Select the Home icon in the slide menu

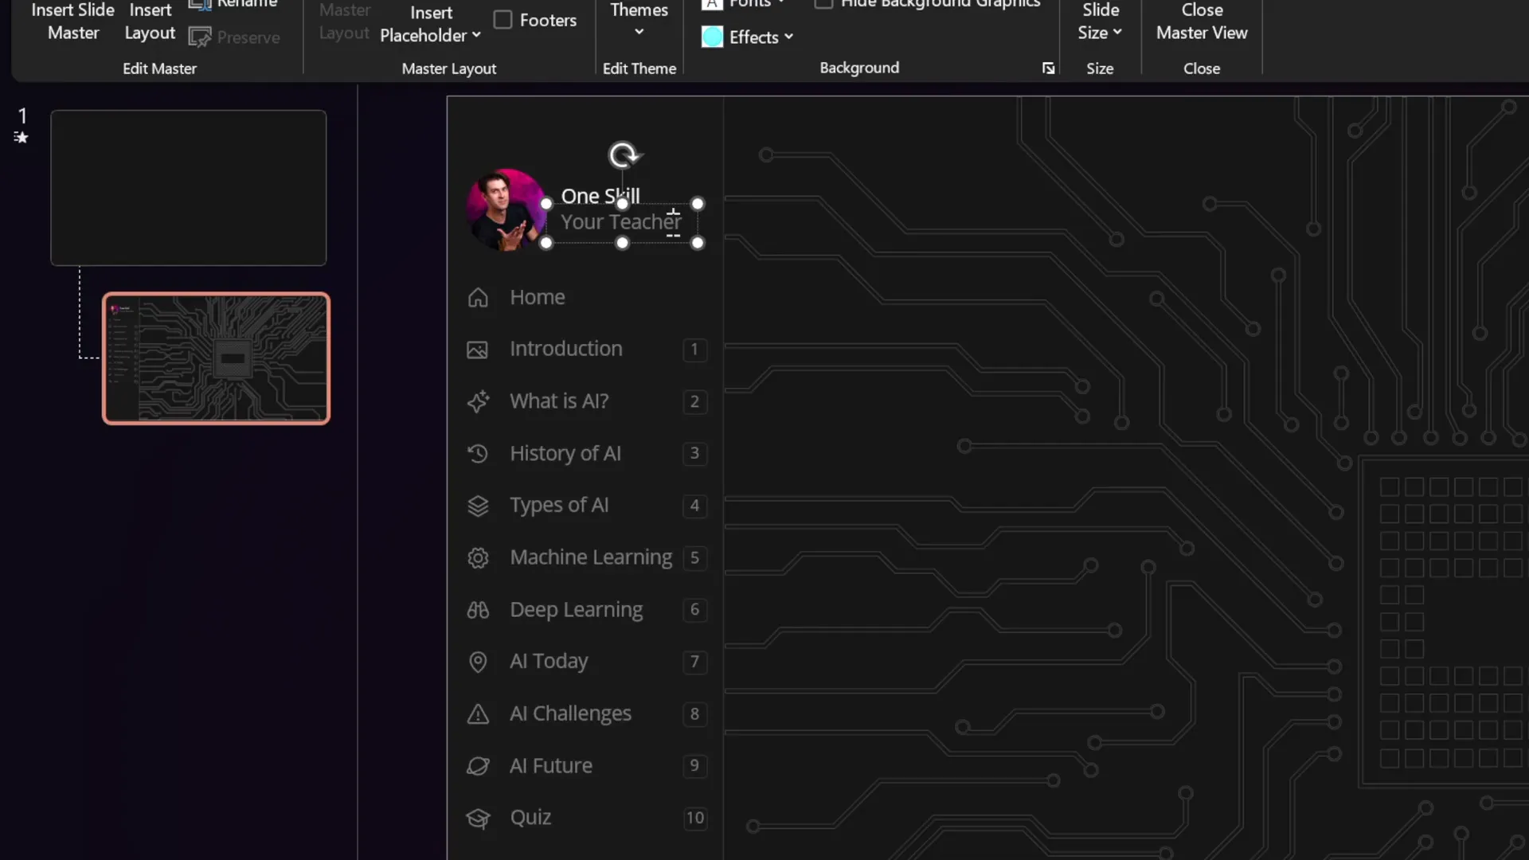(478, 297)
